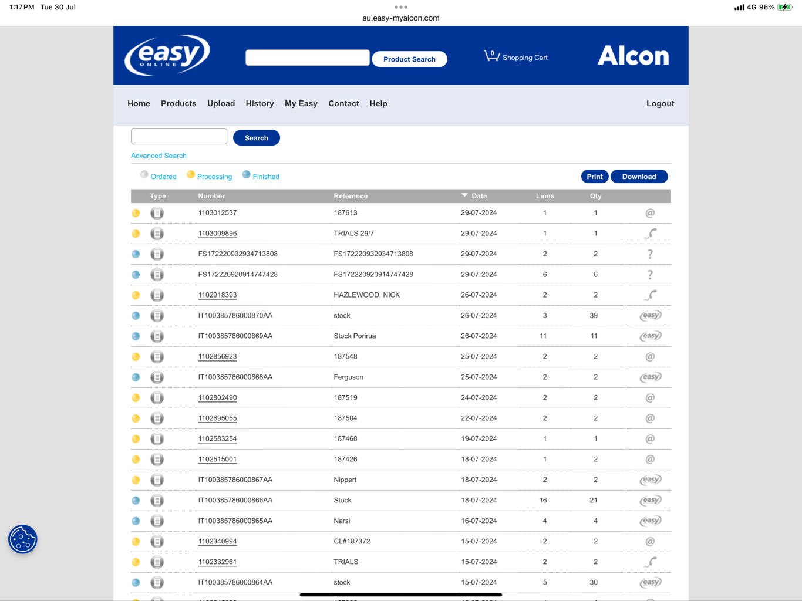Click the email icon for reference 187548
The width and height of the screenshot is (802, 601).
[650, 357]
